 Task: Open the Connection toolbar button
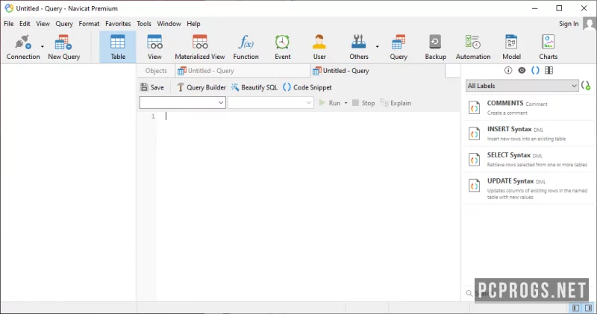click(23, 47)
